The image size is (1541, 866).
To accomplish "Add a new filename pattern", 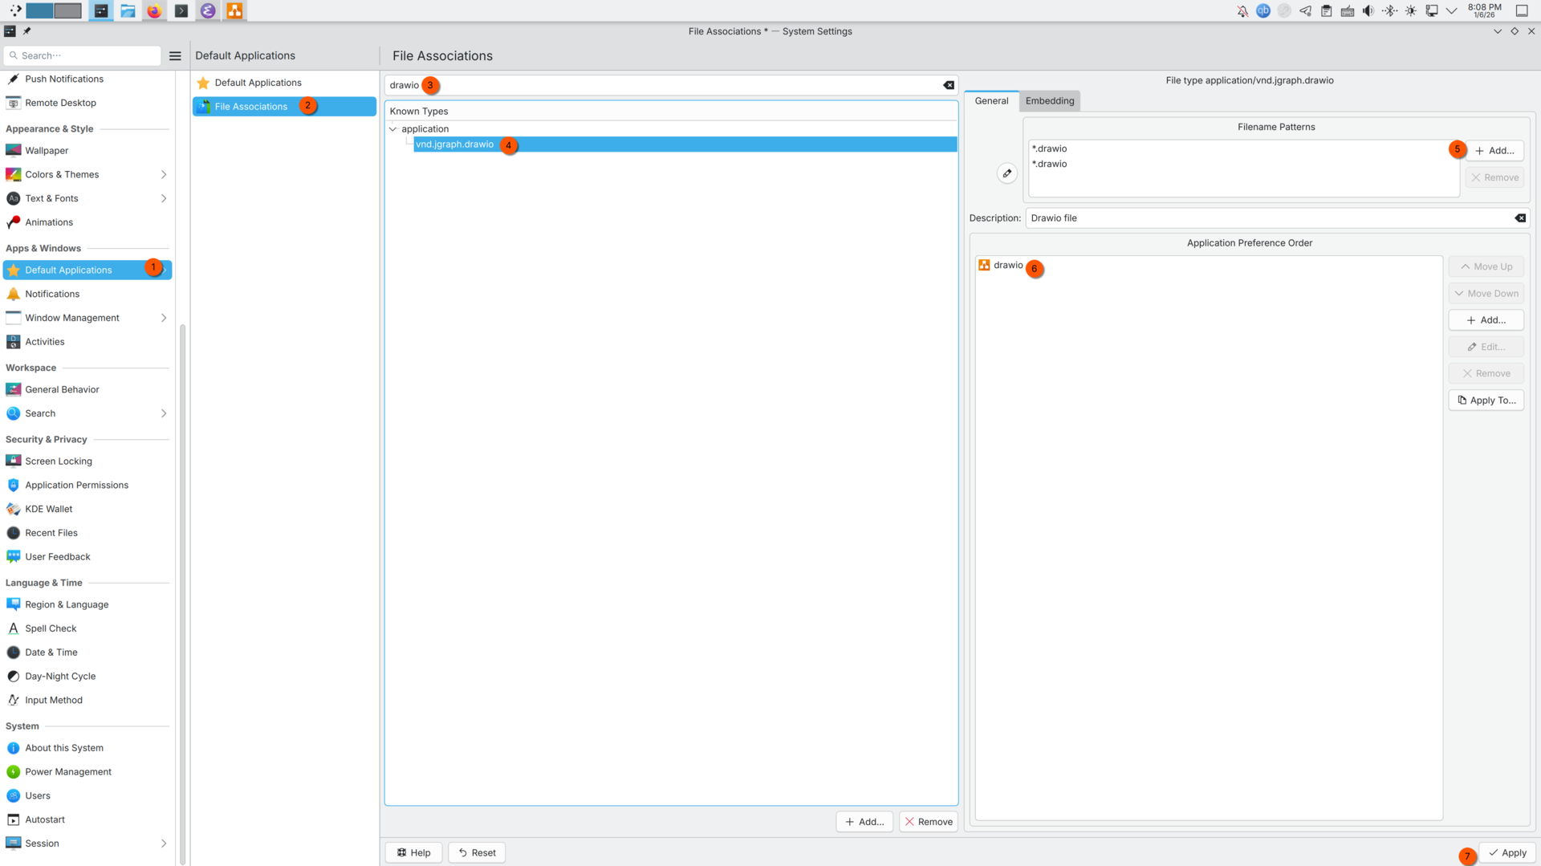I will coord(1494,151).
